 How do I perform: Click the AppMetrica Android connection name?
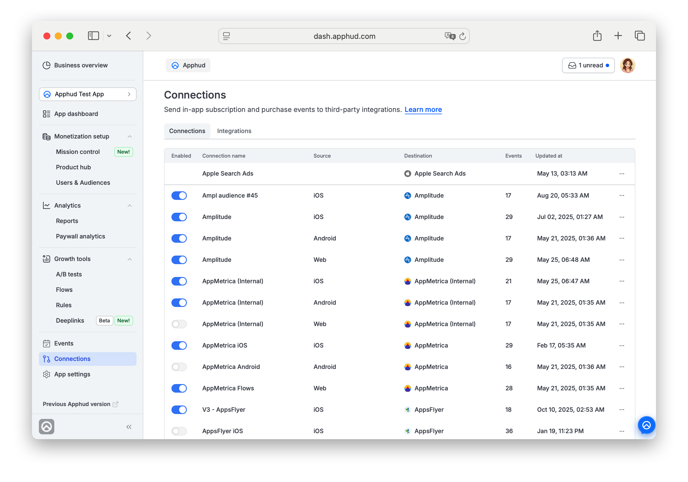231,367
